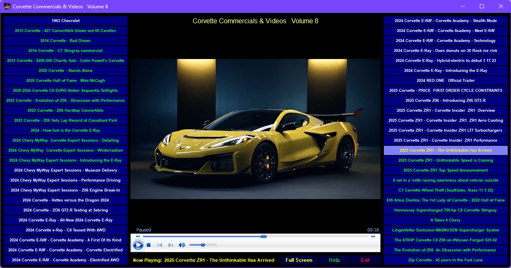The width and height of the screenshot is (511, 268).
Task: Select "PRICE FIRST ORDER CYCLE CONSTRAINTS"
Action: point(446,91)
